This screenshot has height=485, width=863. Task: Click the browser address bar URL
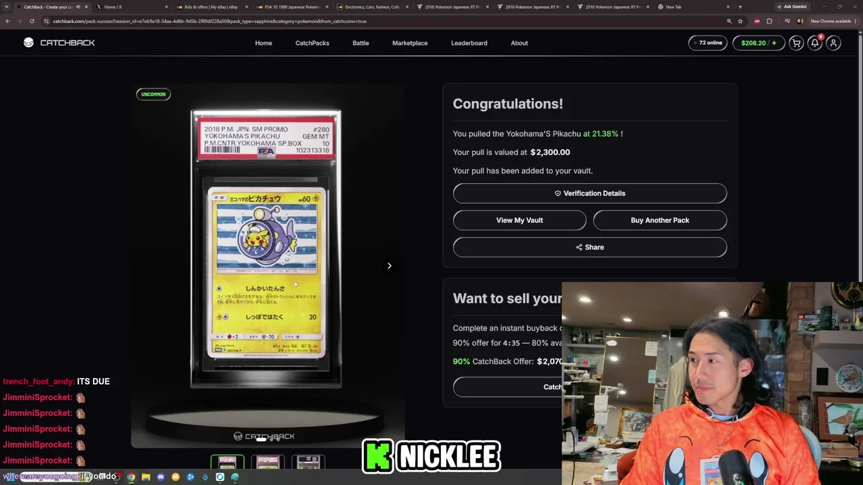[x=210, y=21]
